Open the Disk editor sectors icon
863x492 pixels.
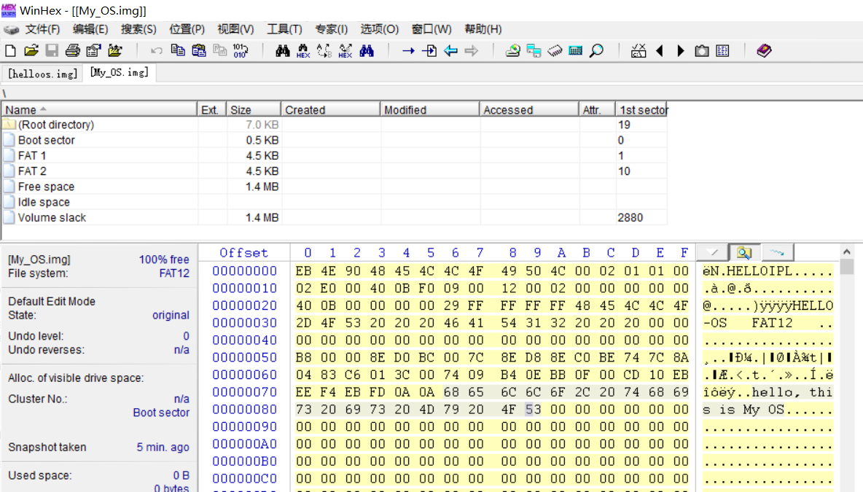click(576, 50)
